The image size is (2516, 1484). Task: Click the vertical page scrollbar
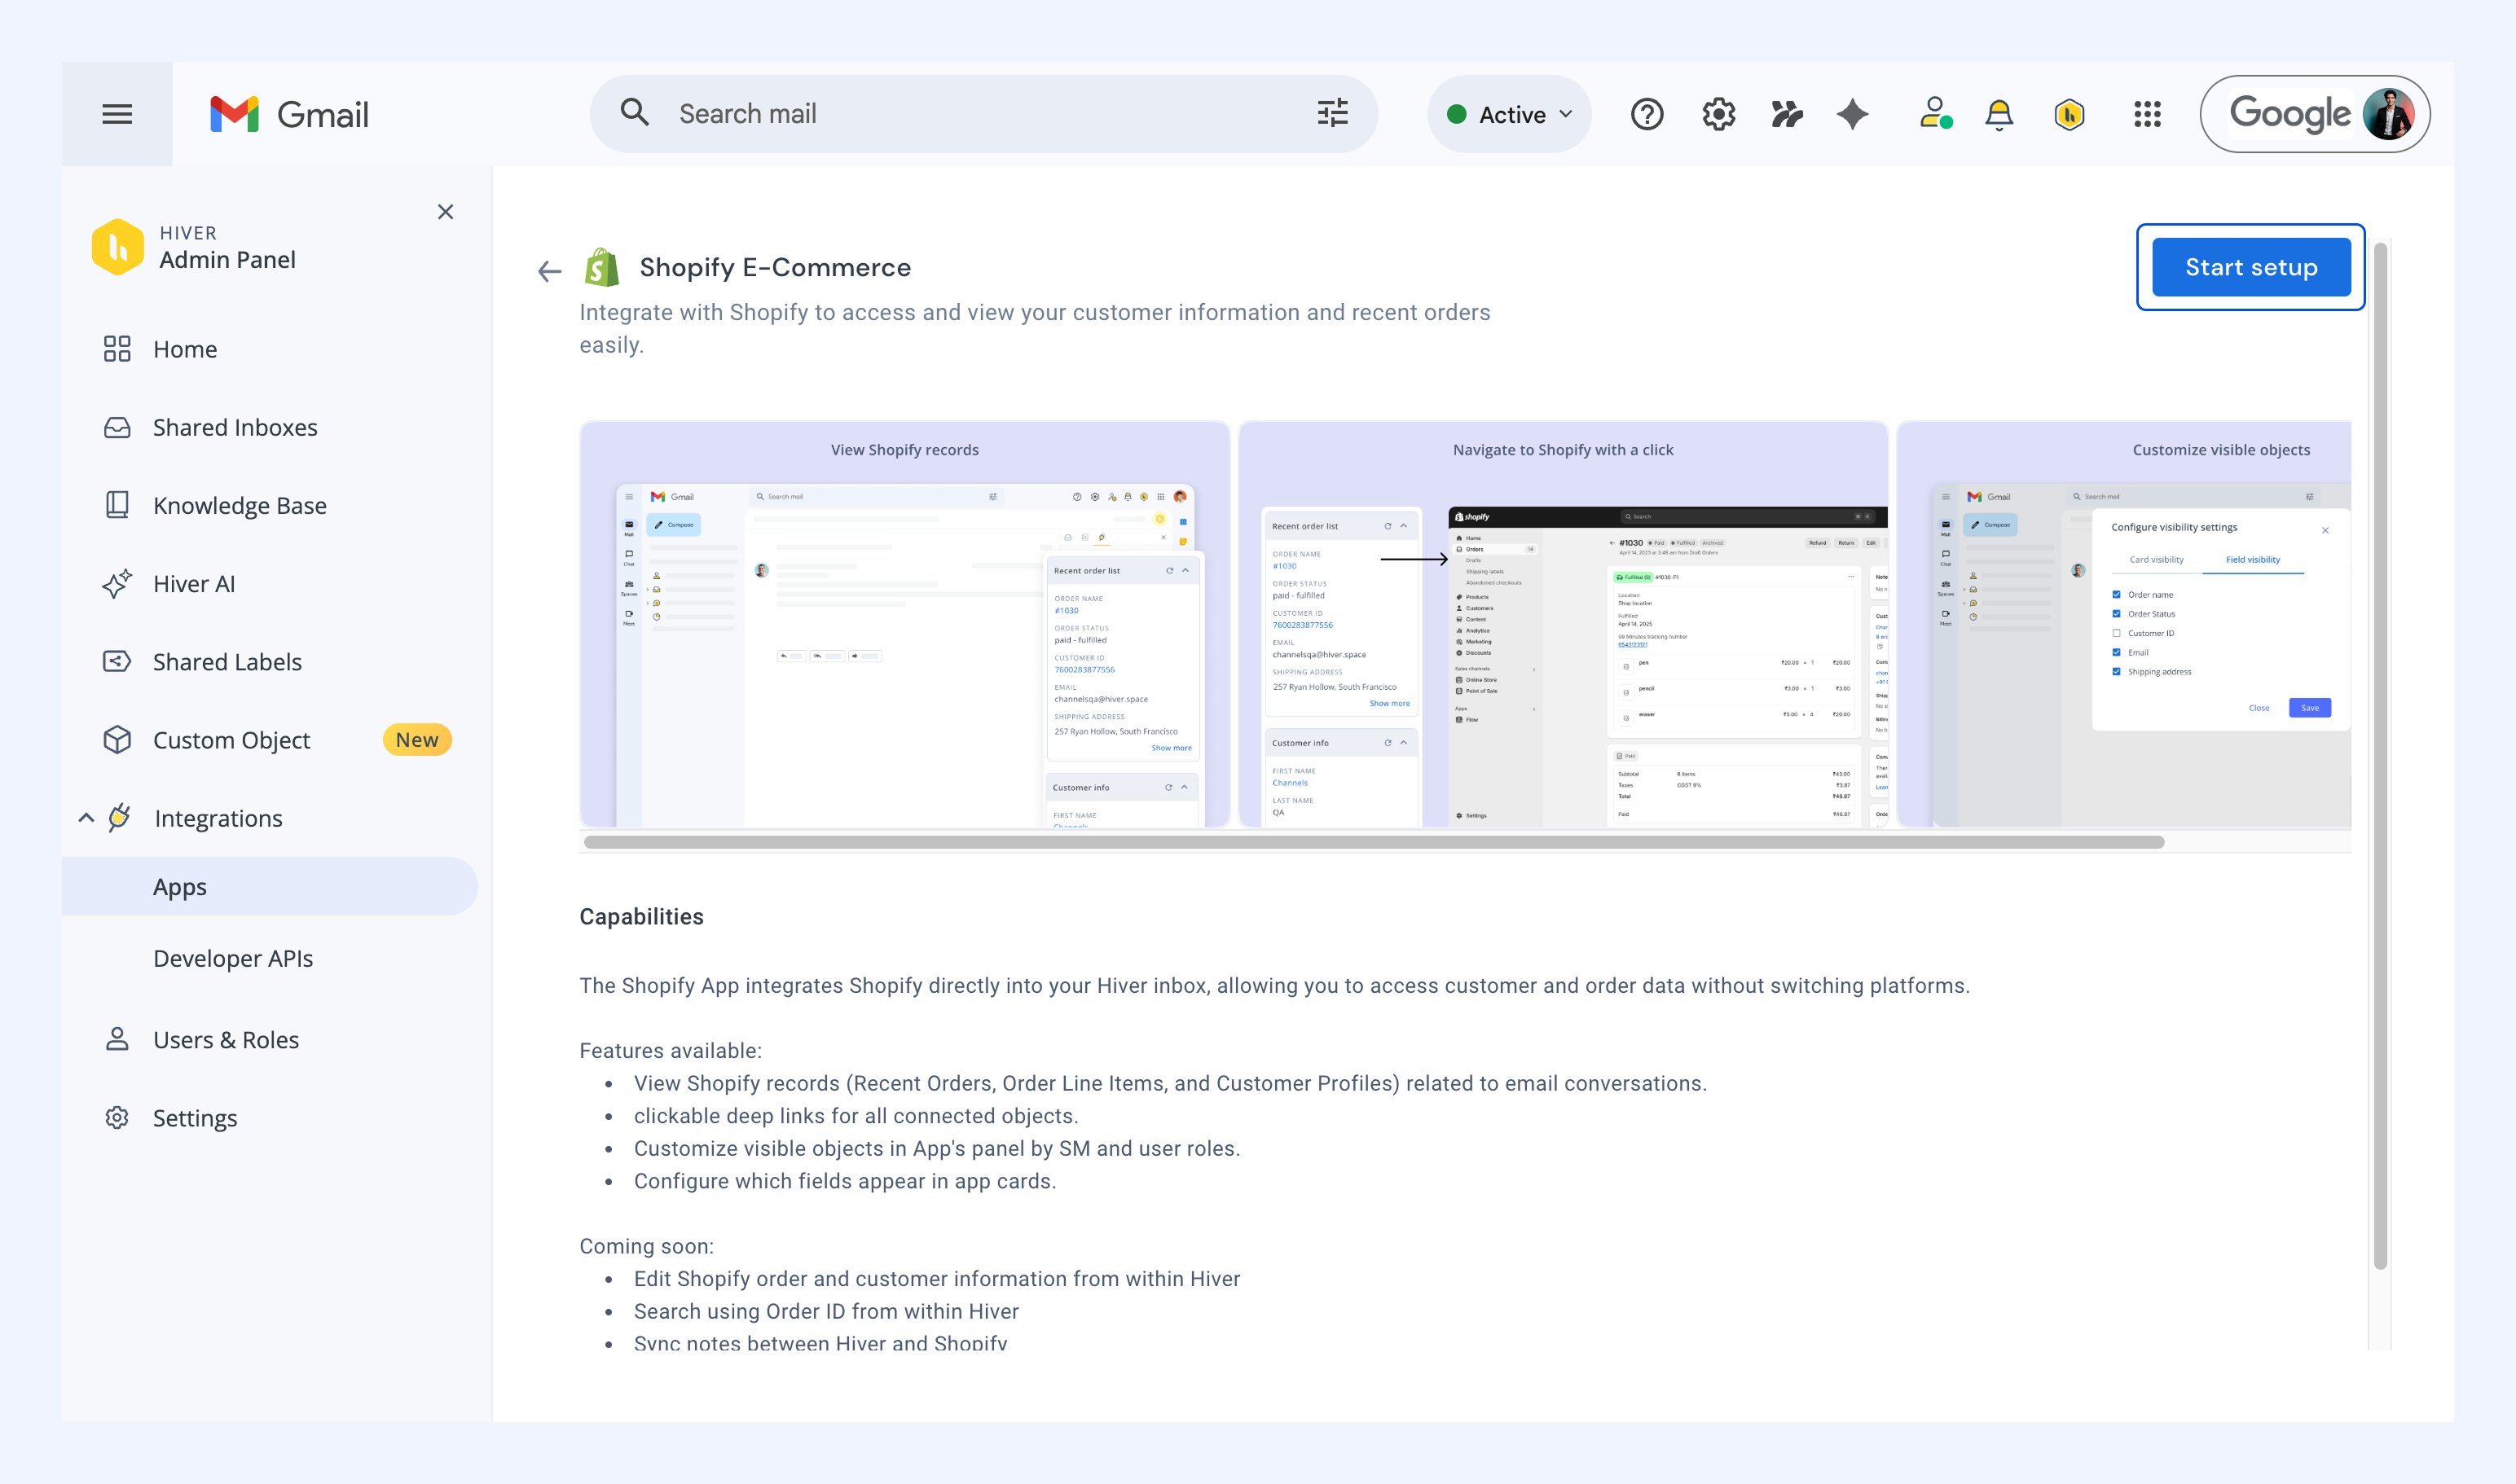(2381, 757)
